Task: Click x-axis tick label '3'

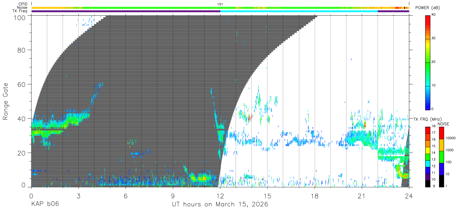Action: coord(78,196)
